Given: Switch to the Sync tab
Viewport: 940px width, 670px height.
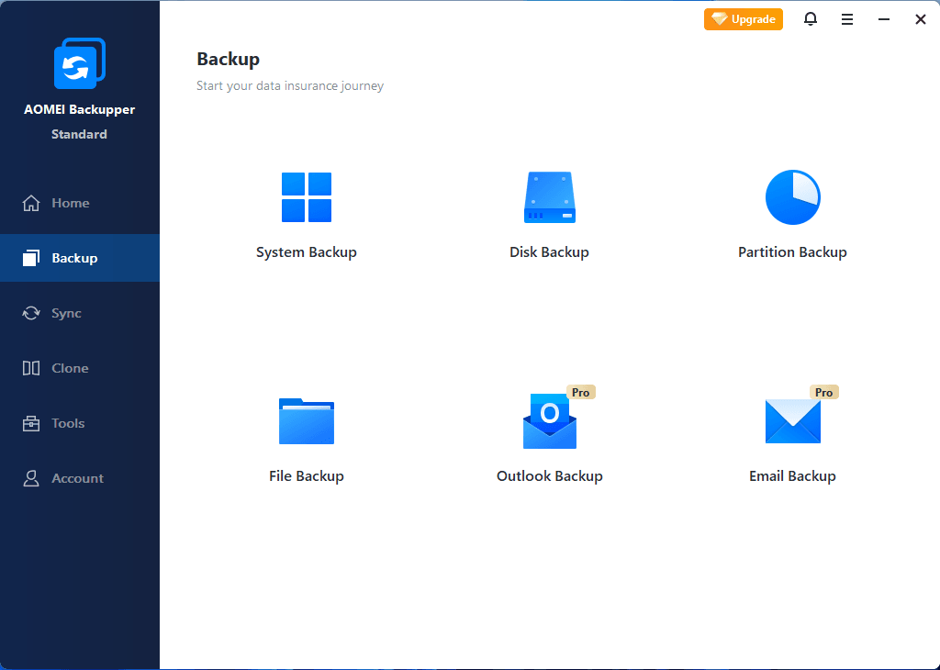Looking at the screenshot, I should (x=66, y=313).
